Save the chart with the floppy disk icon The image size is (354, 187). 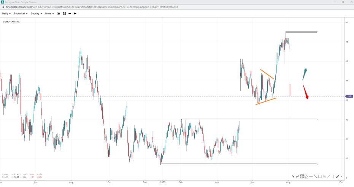tap(64, 14)
